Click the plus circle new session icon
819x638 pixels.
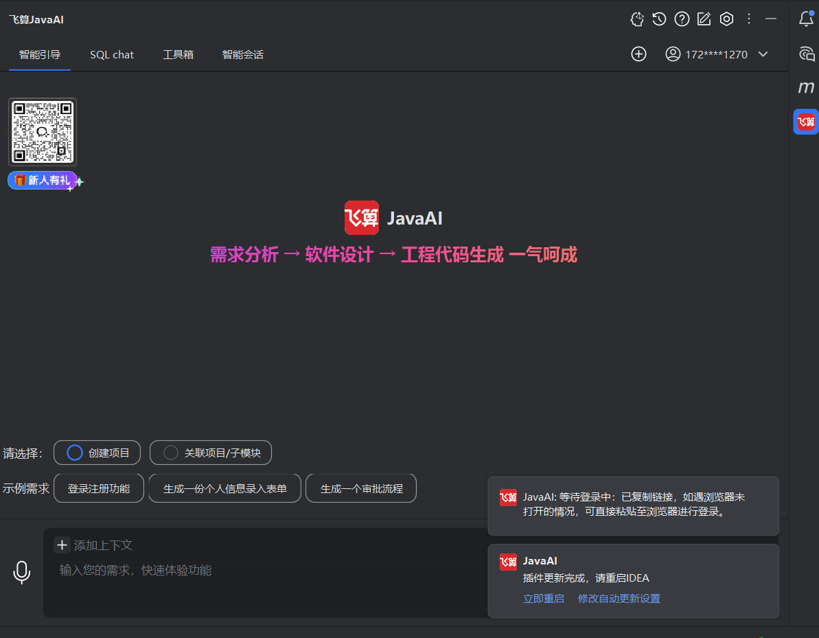[638, 54]
